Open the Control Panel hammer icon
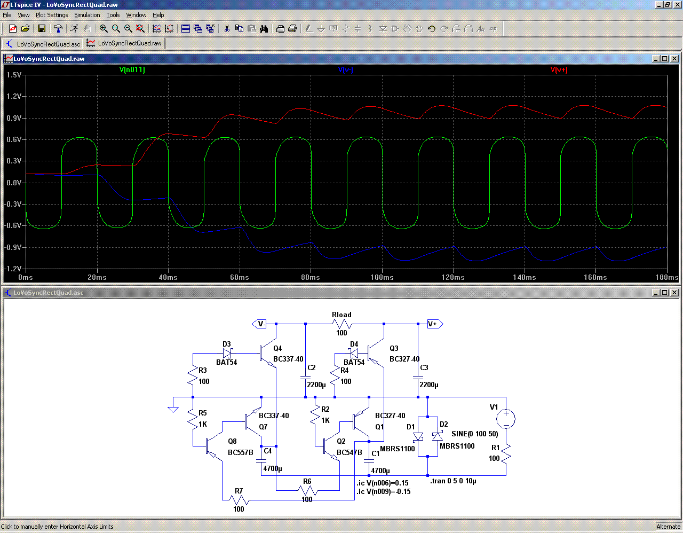The image size is (683, 533). point(58,28)
